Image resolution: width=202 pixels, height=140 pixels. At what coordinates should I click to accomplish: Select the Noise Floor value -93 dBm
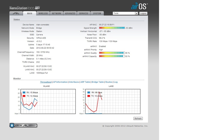click(x=103, y=35)
